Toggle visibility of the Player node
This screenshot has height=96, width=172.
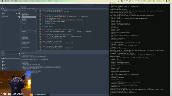tap(19, 14)
